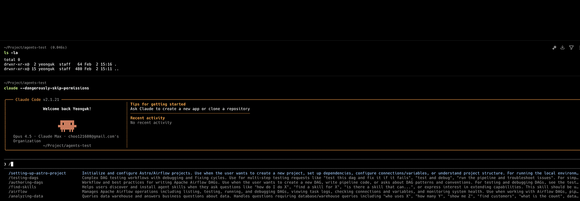580x201 pixels.
Task: Click the 'claude --dangerously-skip-permissions' command line
Action: pos(46,88)
